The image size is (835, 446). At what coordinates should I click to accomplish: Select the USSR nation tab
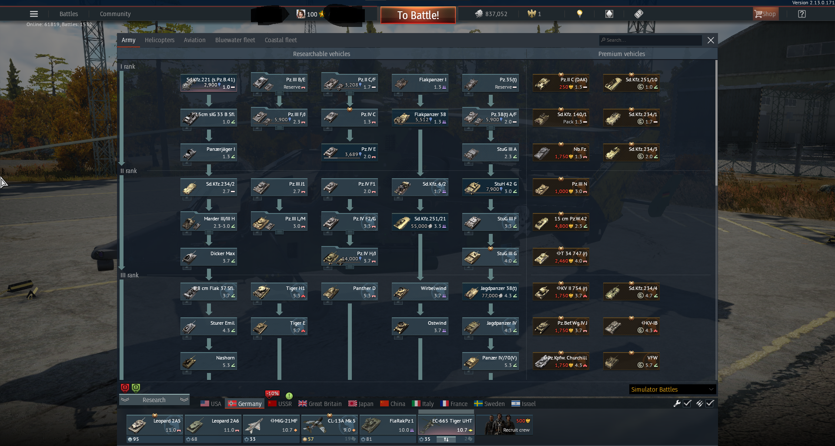tap(280, 404)
